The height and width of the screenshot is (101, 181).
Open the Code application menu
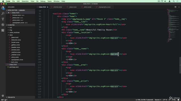tap(8, 1)
